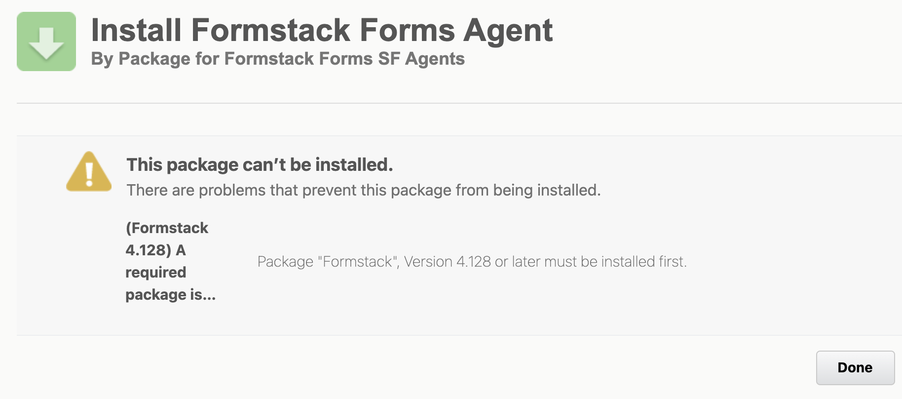This screenshot has height=399, width=902.
Task: Click the yellow warning triangle icon
Action: (89, 172)
